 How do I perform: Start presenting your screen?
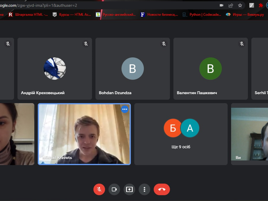coord(129,189)
